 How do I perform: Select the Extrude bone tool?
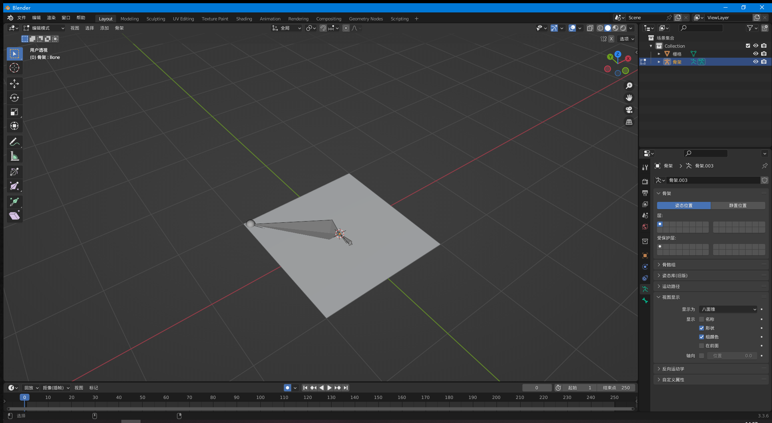point(14,202)
